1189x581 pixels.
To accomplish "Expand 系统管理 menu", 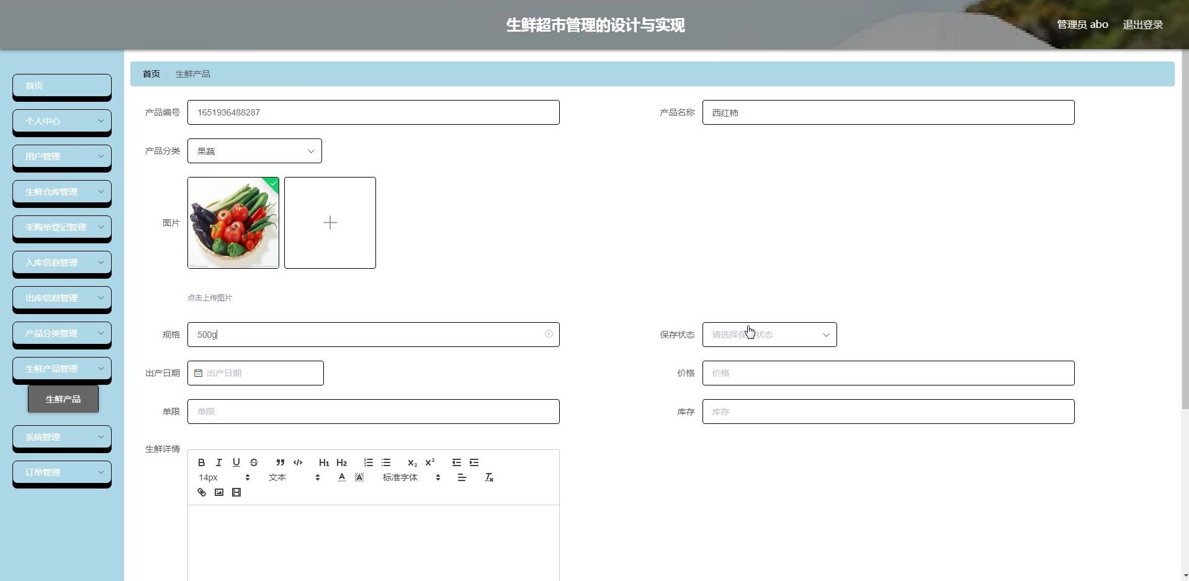I will [62, 437].
